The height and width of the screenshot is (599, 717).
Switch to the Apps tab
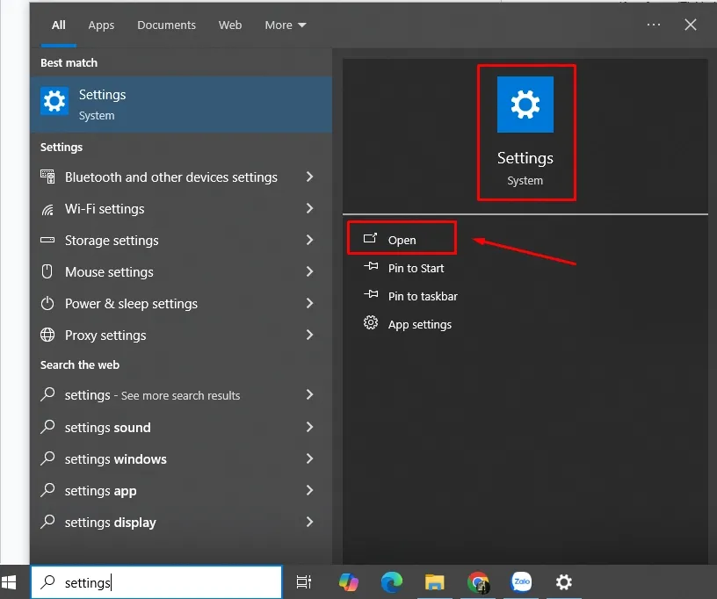pos(101,25)
